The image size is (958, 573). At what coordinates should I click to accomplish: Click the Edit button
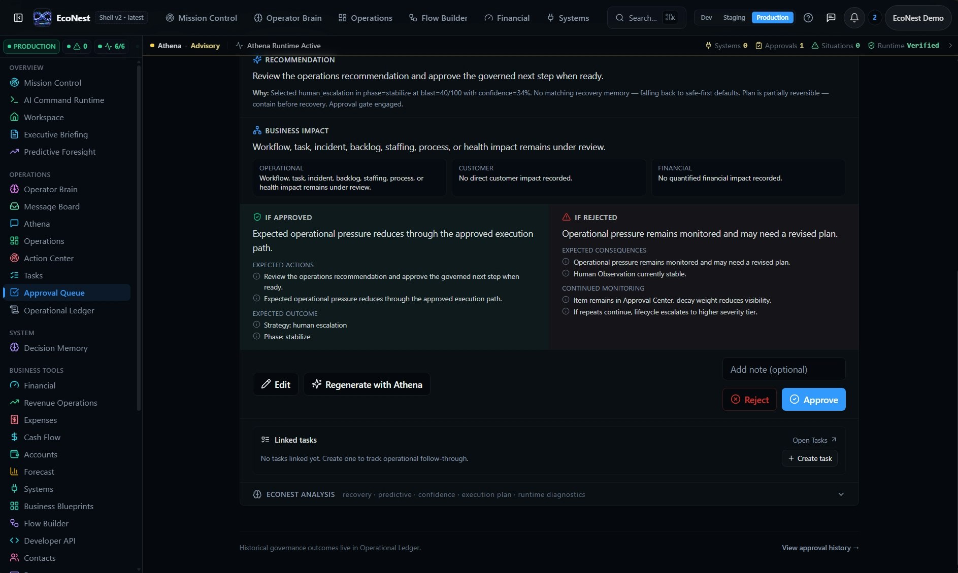coord(276,384)
